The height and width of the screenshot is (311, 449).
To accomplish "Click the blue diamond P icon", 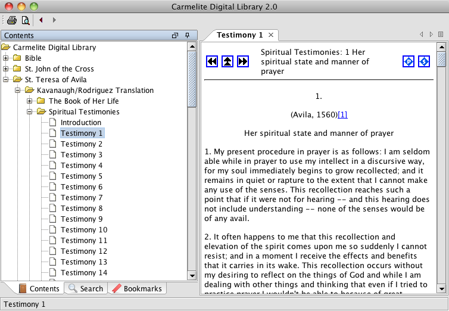I will click(x=408, y=61).
